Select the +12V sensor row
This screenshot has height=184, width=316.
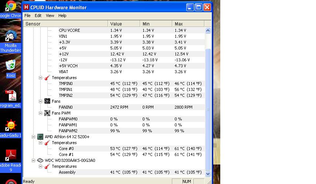(x=132, y=54)
